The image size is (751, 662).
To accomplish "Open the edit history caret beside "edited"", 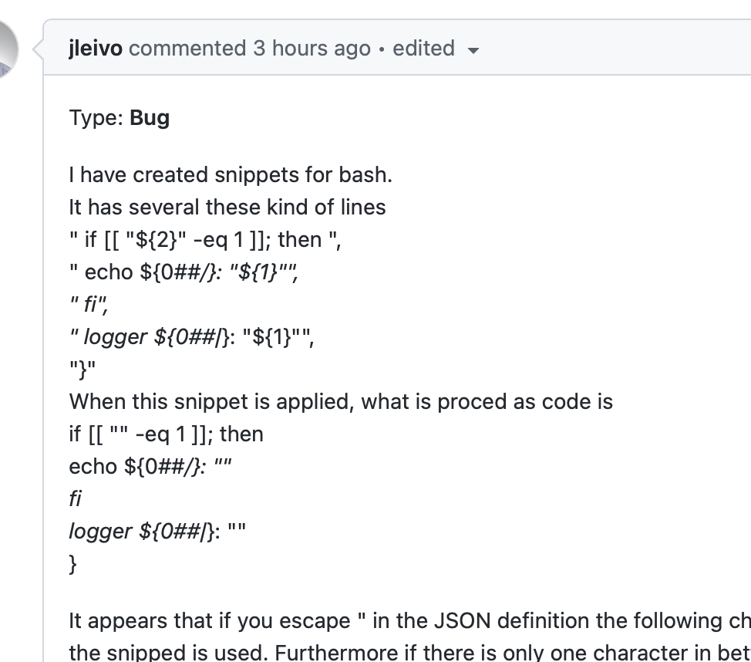I will tap(473, 49).
